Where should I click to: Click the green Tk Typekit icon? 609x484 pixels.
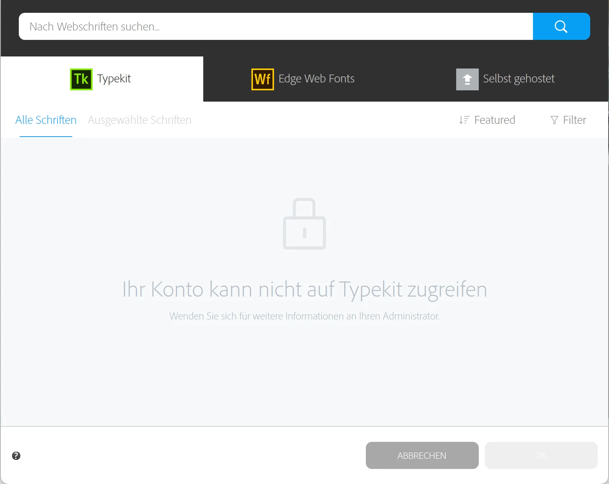pos(81,79)
